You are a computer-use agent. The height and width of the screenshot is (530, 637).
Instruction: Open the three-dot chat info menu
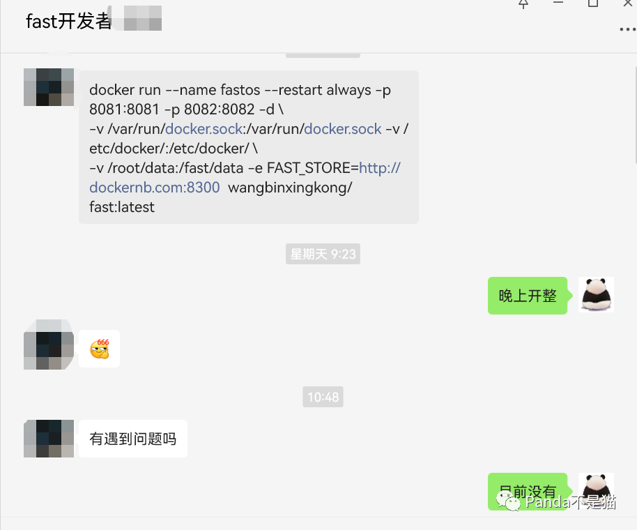tap(628, 29)
